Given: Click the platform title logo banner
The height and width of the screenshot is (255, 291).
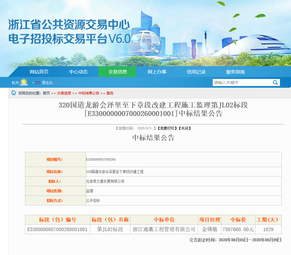Looking at the screenshot, I should (x=69, y=32).
